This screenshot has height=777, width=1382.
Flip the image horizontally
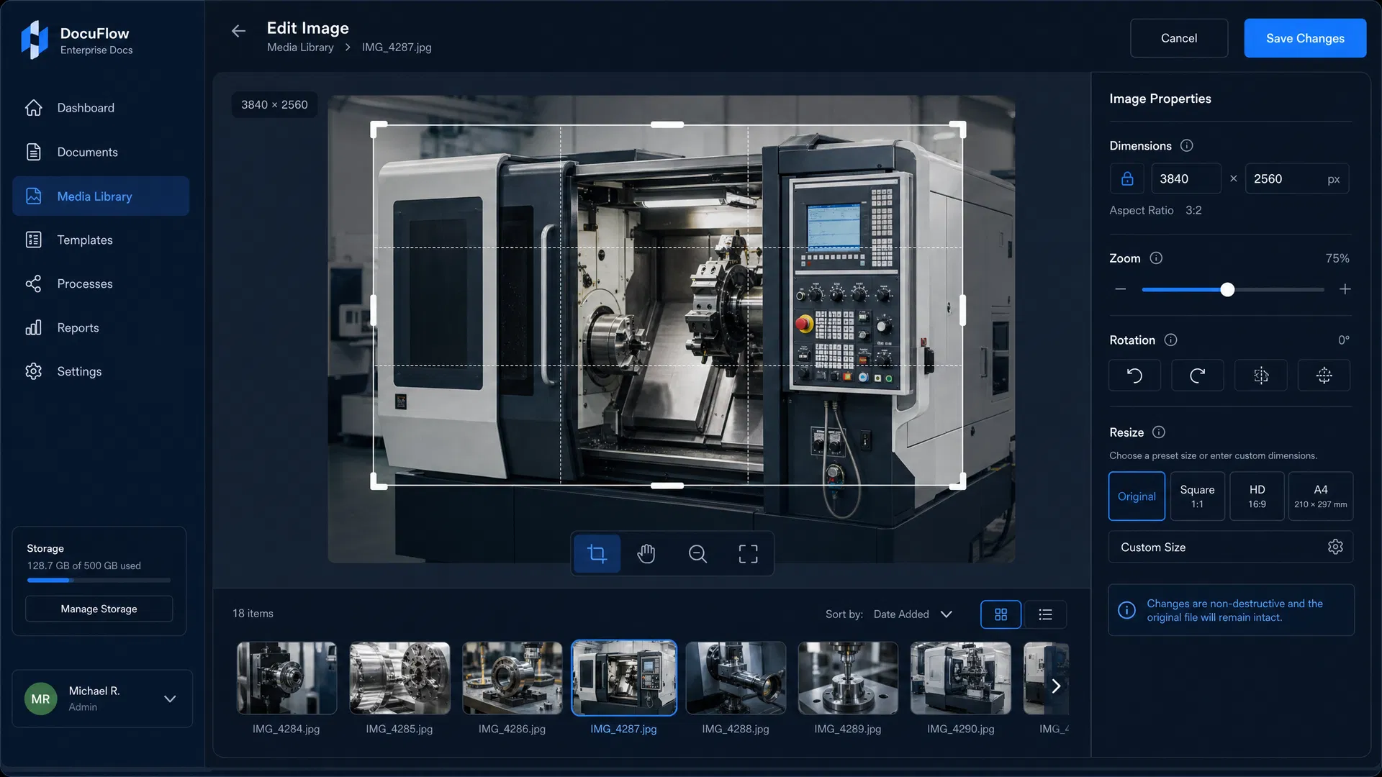coord(1261,376)
